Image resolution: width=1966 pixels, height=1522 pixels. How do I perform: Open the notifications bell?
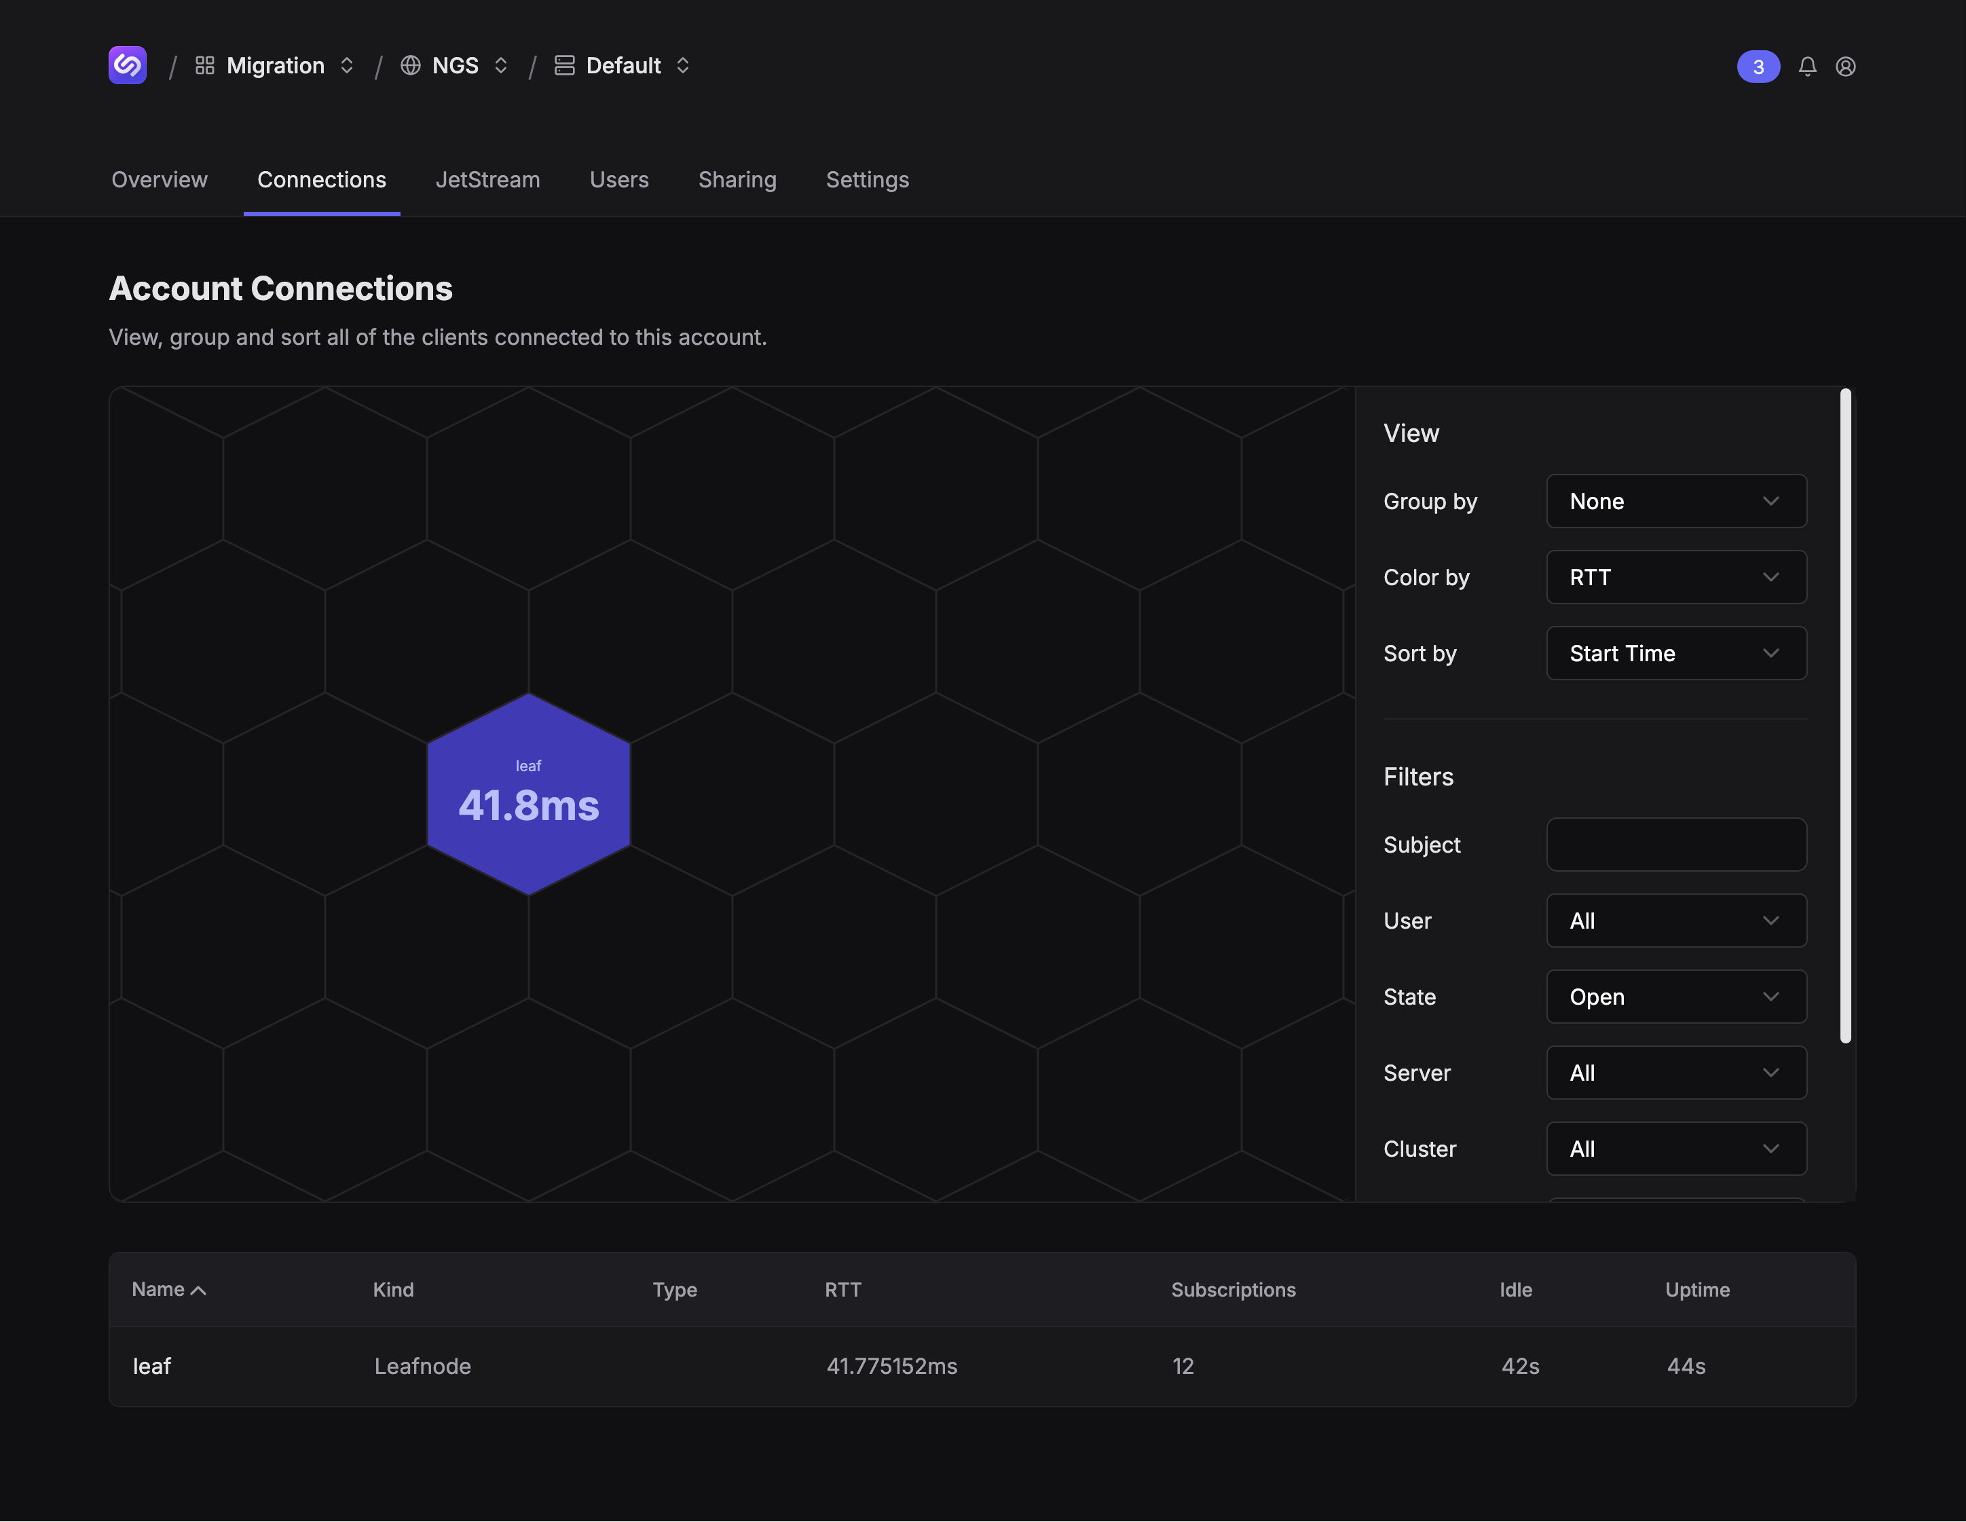1808,67
